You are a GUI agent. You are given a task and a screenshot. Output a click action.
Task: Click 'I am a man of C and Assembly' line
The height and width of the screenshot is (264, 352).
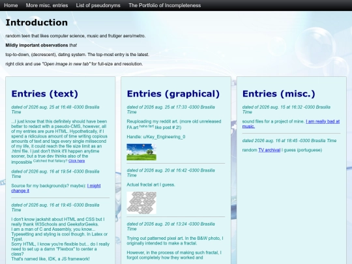(x=53, y=229)
